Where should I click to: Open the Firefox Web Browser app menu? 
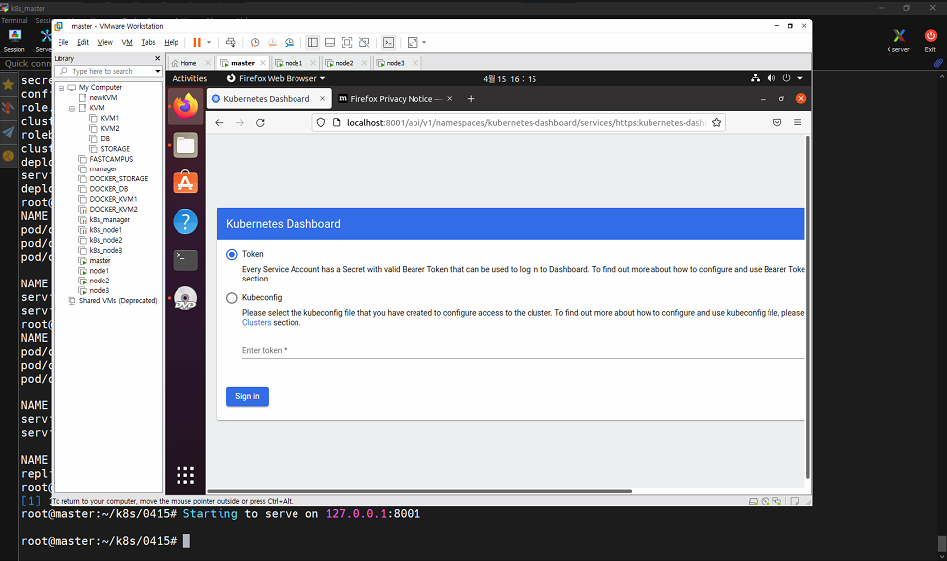click(x=276, y=79)
